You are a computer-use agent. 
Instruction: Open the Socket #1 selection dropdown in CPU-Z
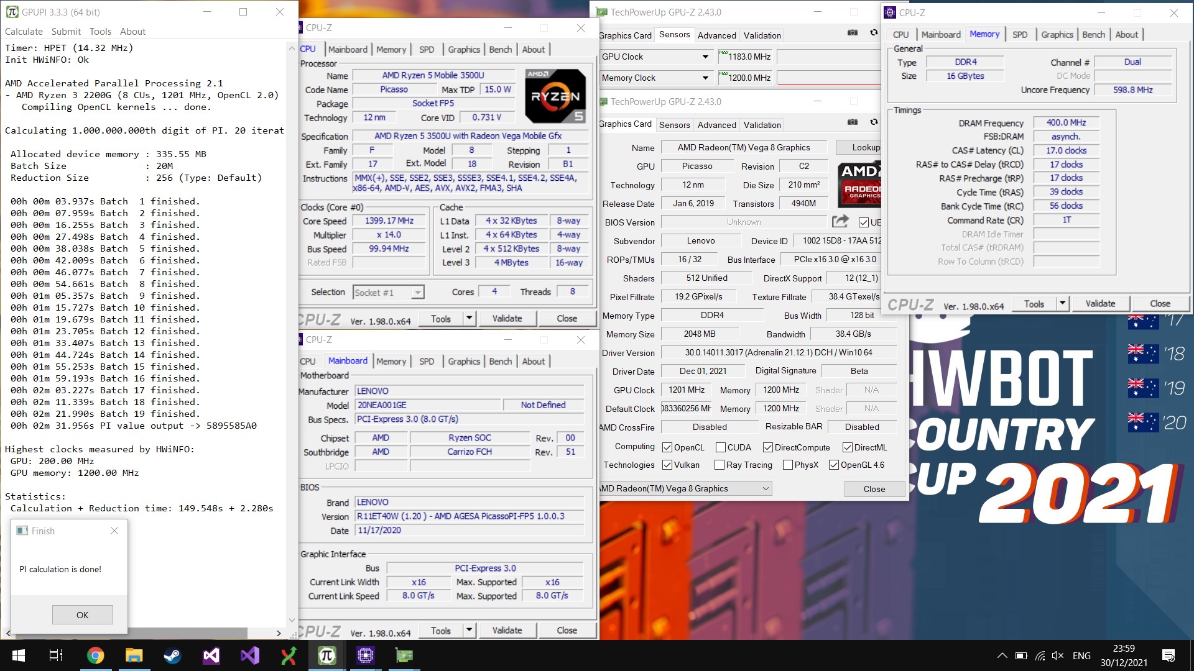click(x=418, y=292)
